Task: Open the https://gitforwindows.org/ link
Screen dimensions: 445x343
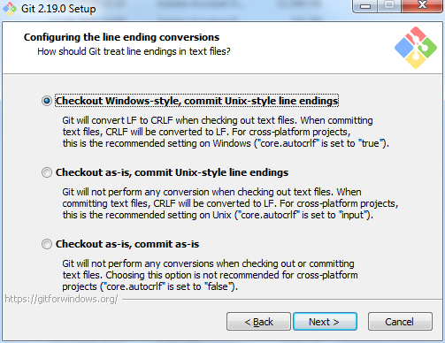Action: pos(61,299)
